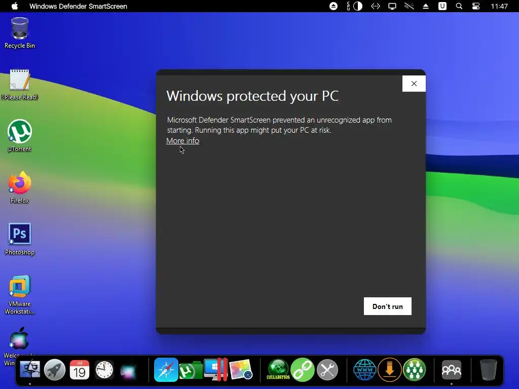Click the muted sound menu bar icon
This screenshot has width=519, height=389.
tap(409, 6)
